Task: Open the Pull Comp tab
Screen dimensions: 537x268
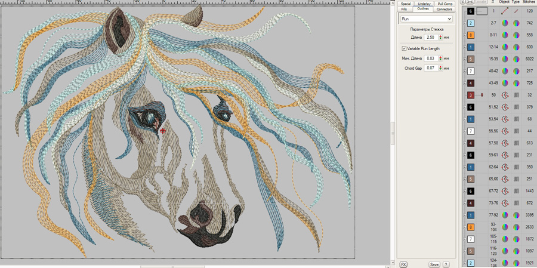Action: click(x=445, y=4)
